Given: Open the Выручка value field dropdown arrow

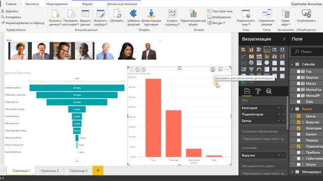Looking at the screenshot, I should pos(279,155).
